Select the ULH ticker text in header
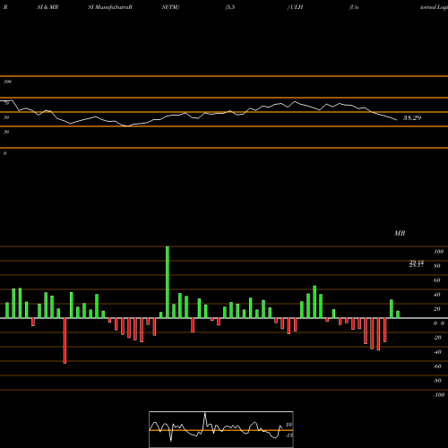 coord(297,7)
